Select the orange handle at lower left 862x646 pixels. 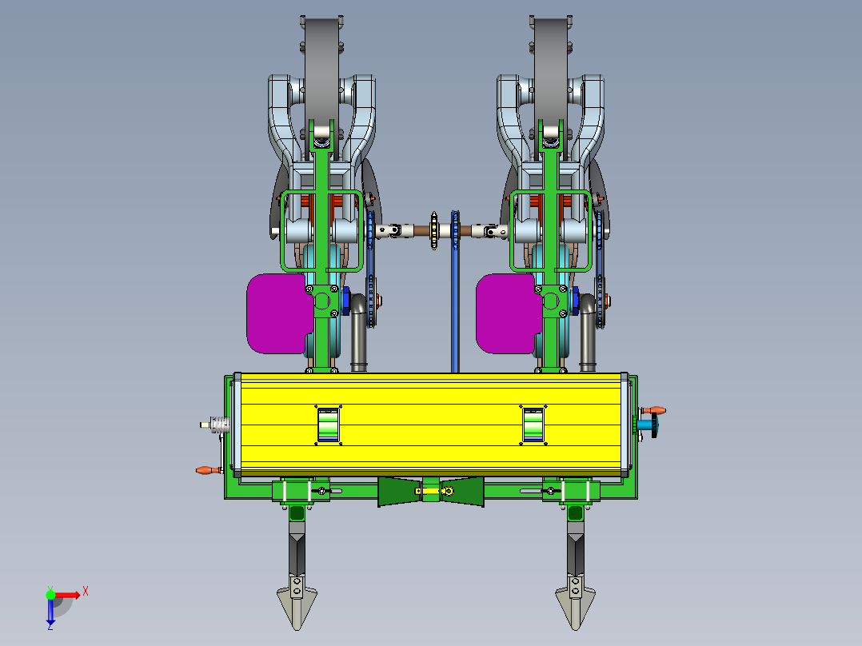pos(208,471)
